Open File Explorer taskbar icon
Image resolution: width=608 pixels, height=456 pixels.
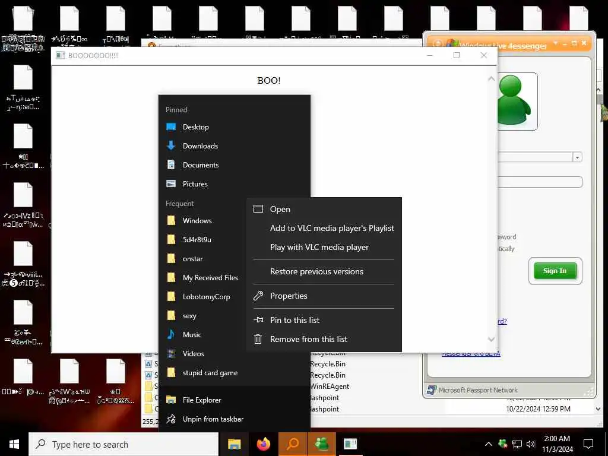click(x=234, y=444)
